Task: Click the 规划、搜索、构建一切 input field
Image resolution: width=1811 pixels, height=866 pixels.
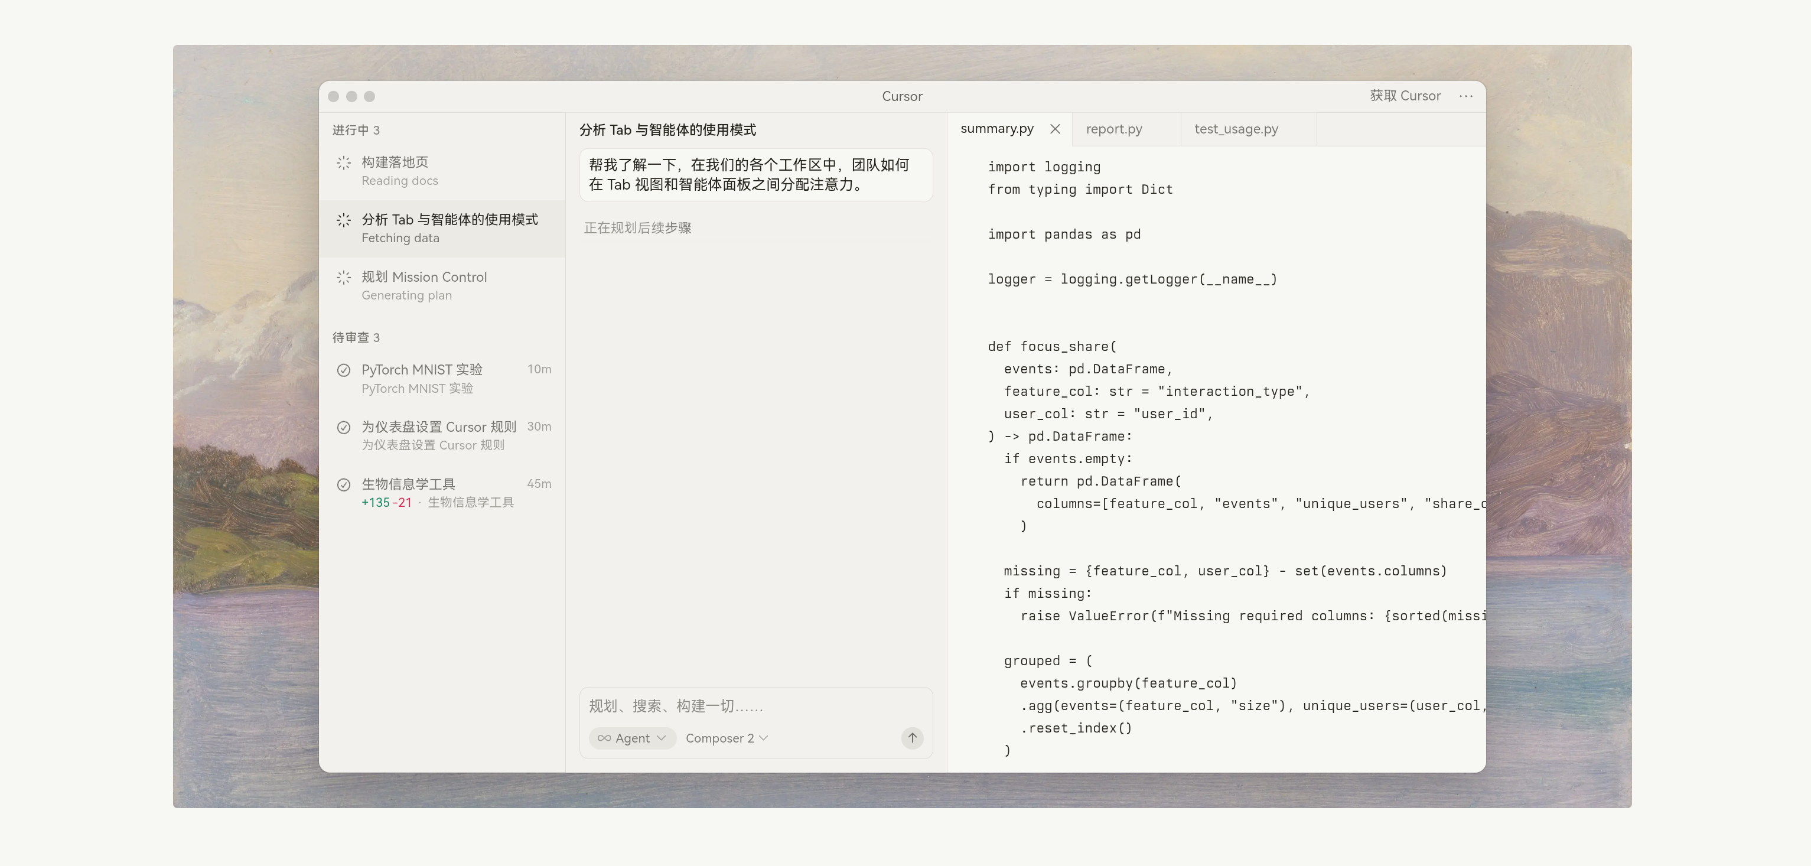Action: tap(755, 707)
